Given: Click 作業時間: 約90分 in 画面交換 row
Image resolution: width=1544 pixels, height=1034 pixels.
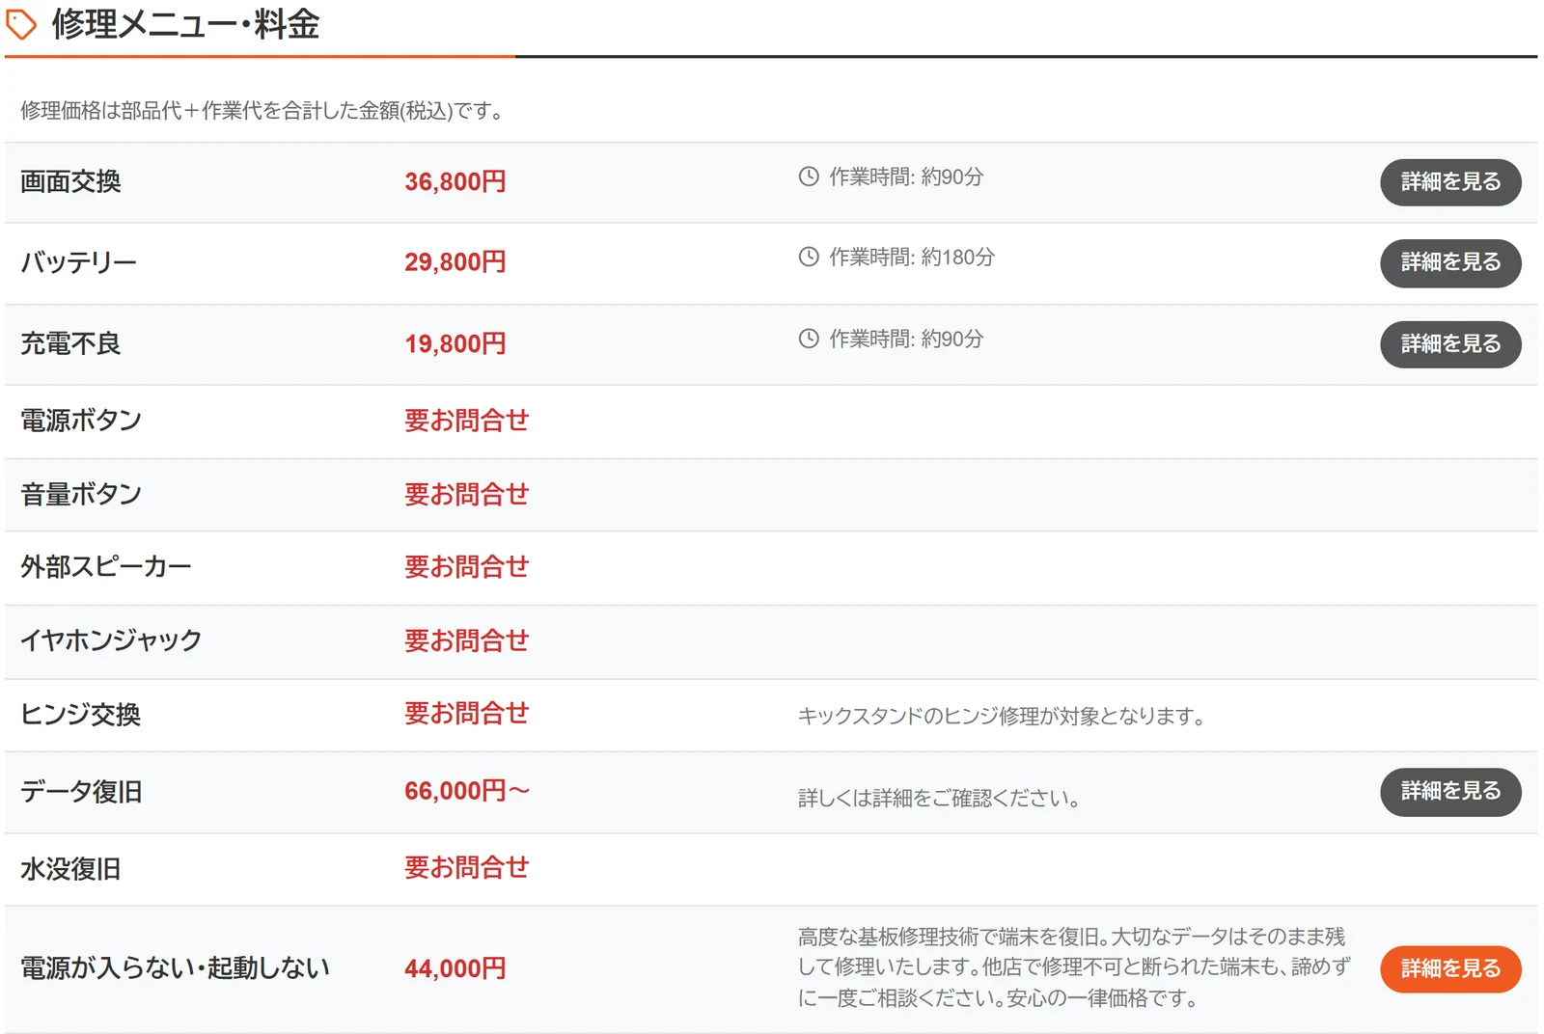Looking at the screenshot, I should coord(907,177).
